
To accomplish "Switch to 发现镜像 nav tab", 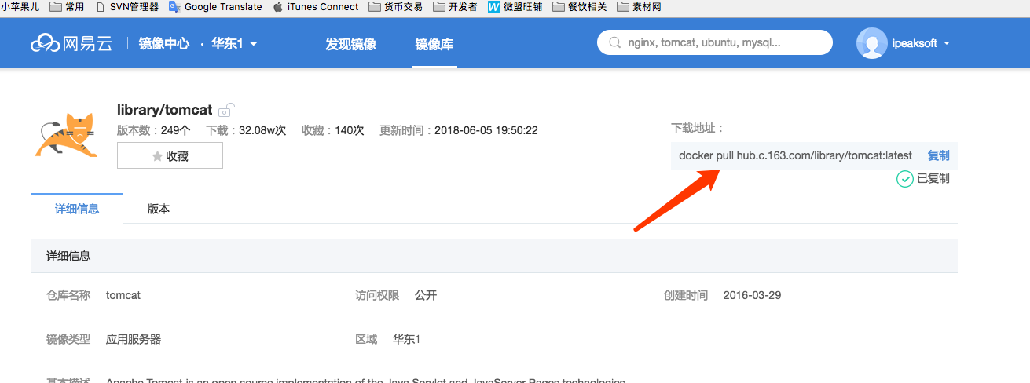I will coord(351,44).
